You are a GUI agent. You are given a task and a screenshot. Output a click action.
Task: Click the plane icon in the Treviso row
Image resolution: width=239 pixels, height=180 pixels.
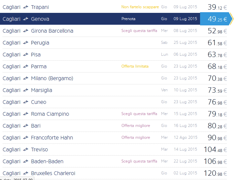pos(26,150)
